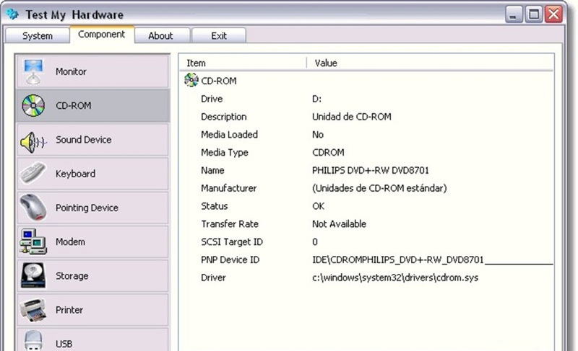Click the Modem computers icon
This screenshot has height=351, width=578.
[33, 241]
